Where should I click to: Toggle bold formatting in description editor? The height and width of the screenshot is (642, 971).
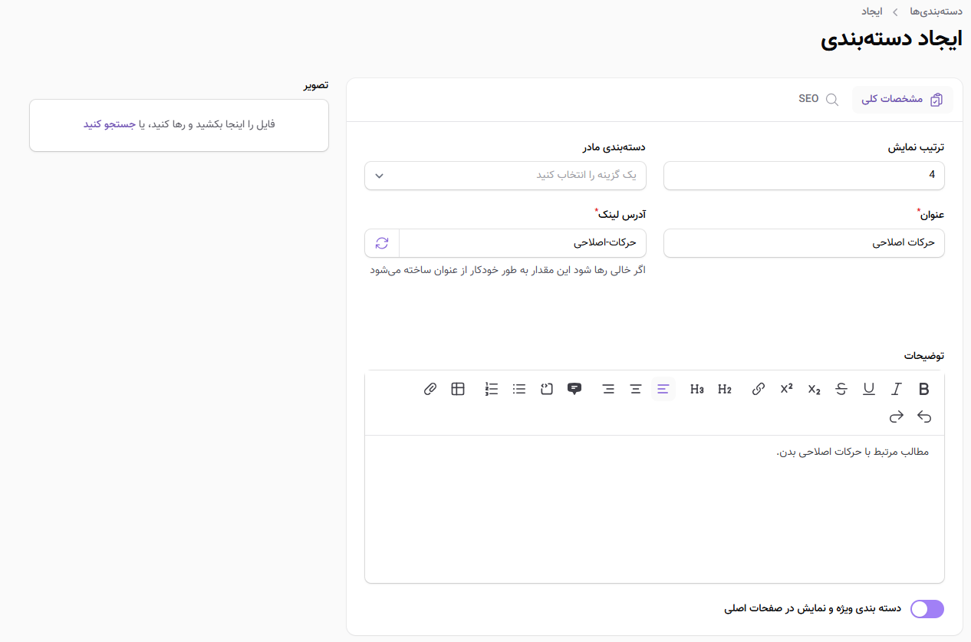[x=924, y=389]
